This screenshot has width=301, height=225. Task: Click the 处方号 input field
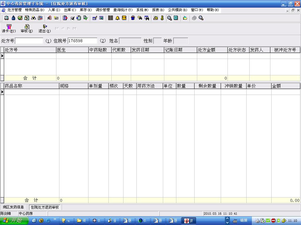[29, 41]
